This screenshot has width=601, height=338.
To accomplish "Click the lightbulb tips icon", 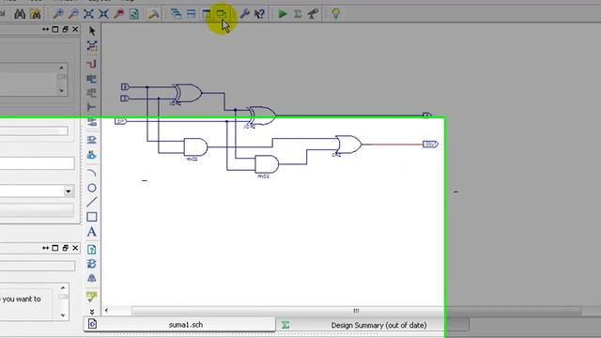I will tap(336, 14).
